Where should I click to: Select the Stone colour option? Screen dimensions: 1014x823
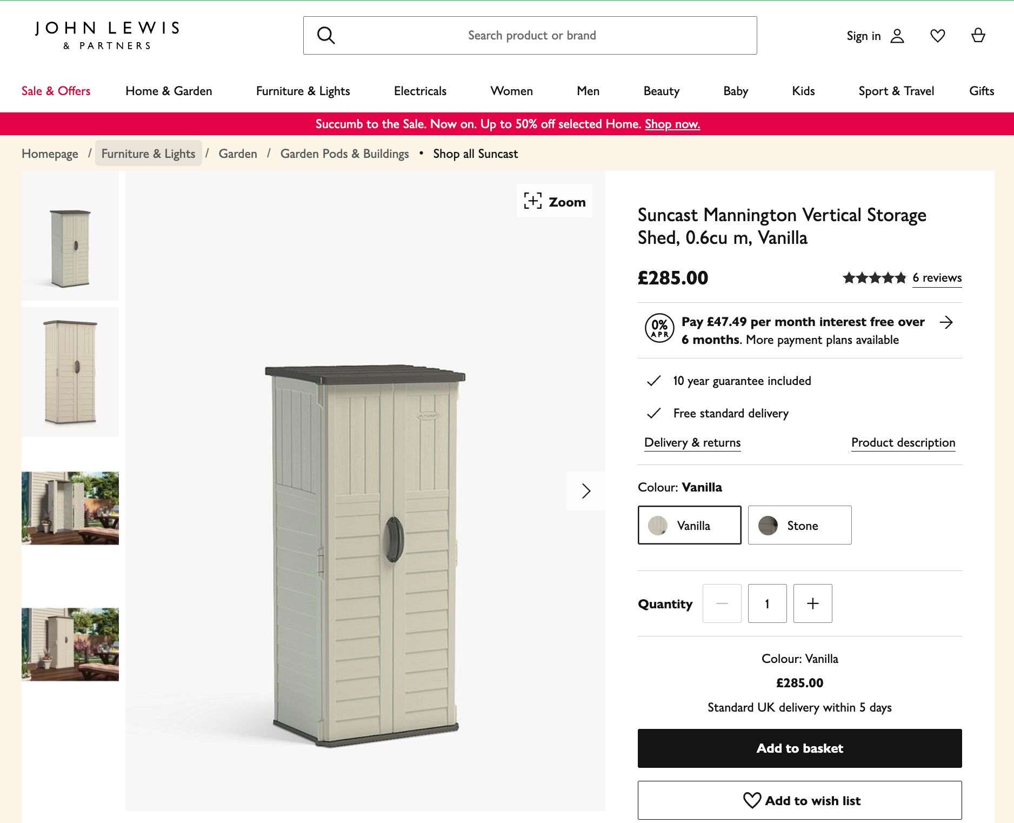pos(799,525)
